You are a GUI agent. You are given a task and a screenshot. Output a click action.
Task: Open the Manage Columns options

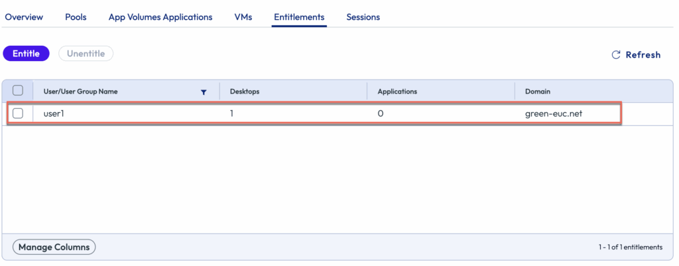coord(54,247)
